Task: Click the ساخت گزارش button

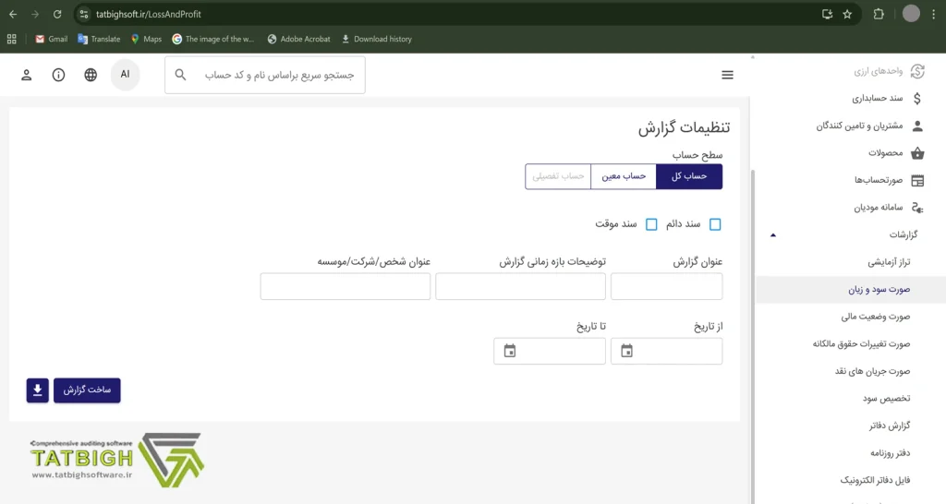Action: coord(87,390)
